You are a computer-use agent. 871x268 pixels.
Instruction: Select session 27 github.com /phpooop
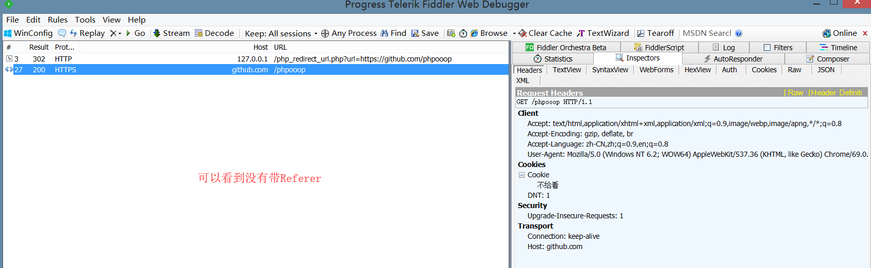[256, 70]
